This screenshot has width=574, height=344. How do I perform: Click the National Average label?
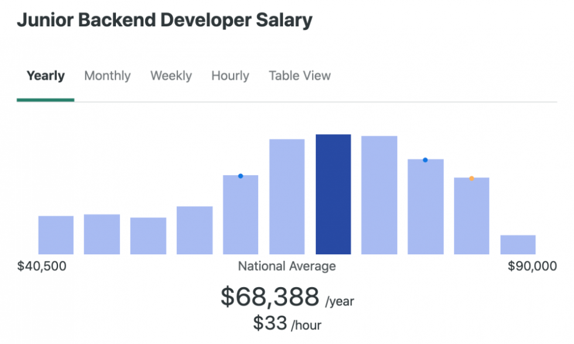pyautogui.click(x=286, y=265)
